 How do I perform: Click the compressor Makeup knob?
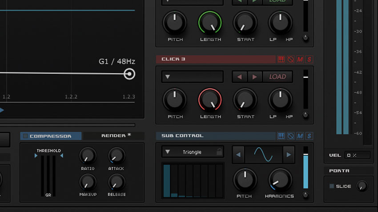[x=88, y=182]
